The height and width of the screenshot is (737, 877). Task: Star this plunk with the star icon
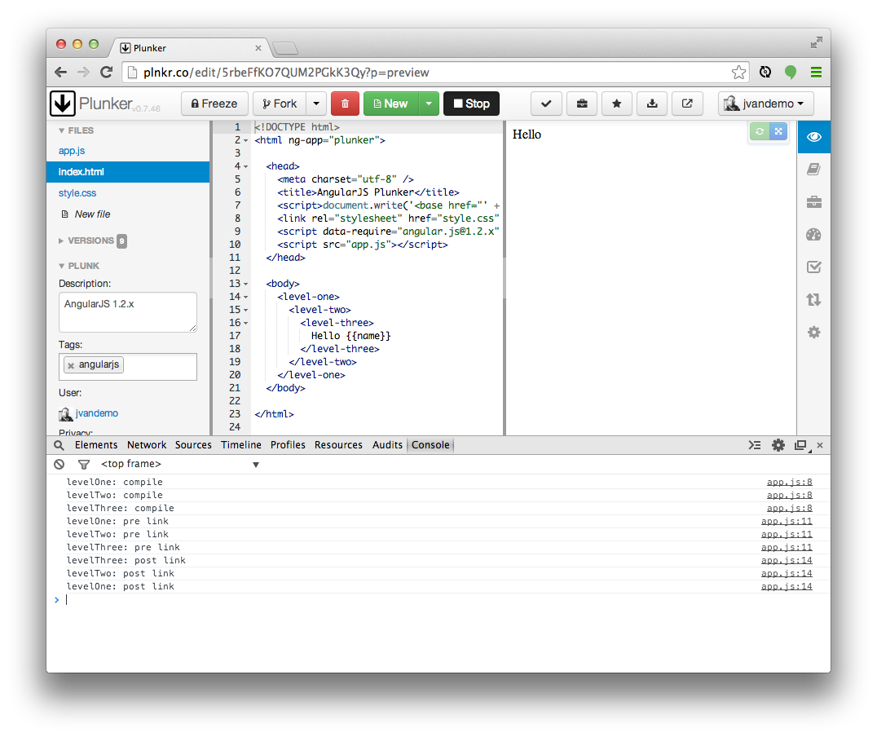[x=617, y=104]
